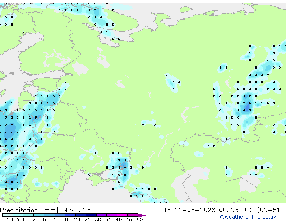Pick the 30–35 mm purple legend swatch
Screen dimensions: 286x221
[x=101, y=215]
